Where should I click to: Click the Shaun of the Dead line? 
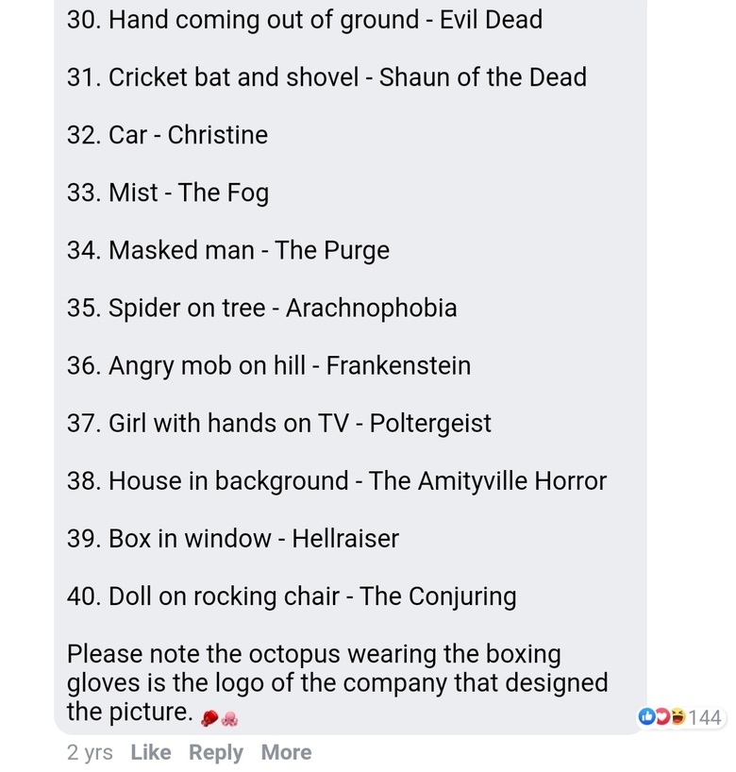click(326, 76)
